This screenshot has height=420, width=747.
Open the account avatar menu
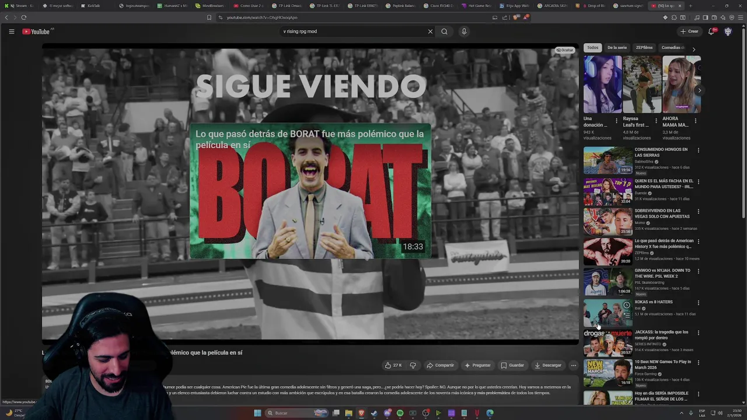(728, 32)
